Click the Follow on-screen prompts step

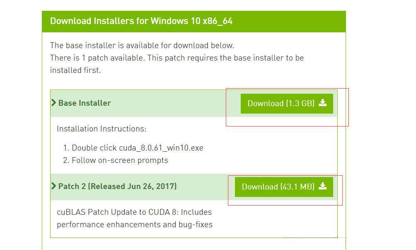click(120, 160)
